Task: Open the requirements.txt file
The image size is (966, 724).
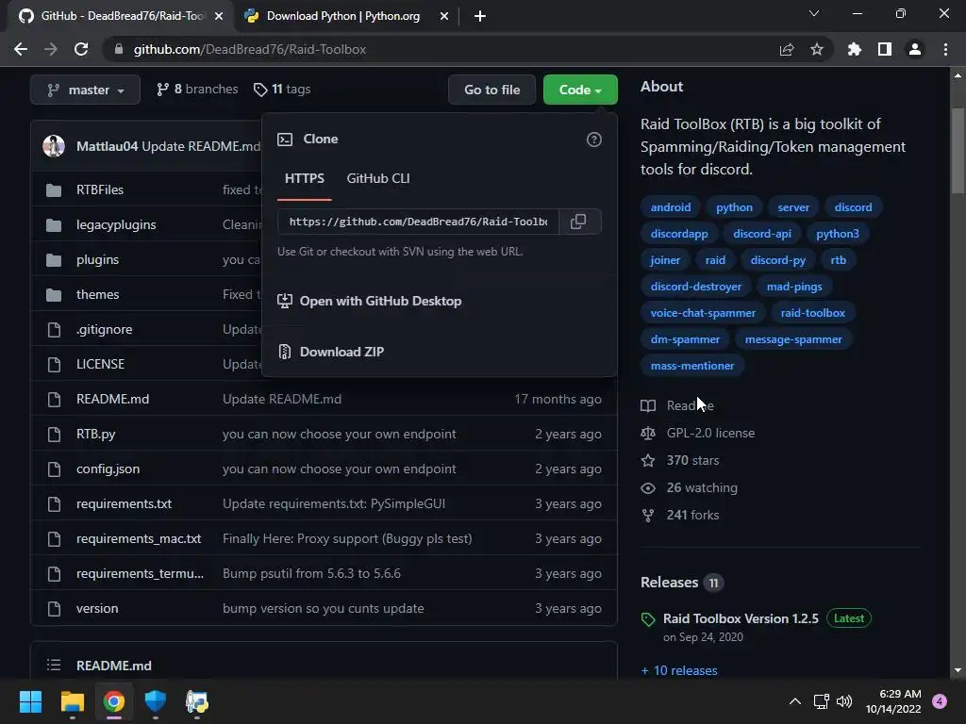Action: 124,503
